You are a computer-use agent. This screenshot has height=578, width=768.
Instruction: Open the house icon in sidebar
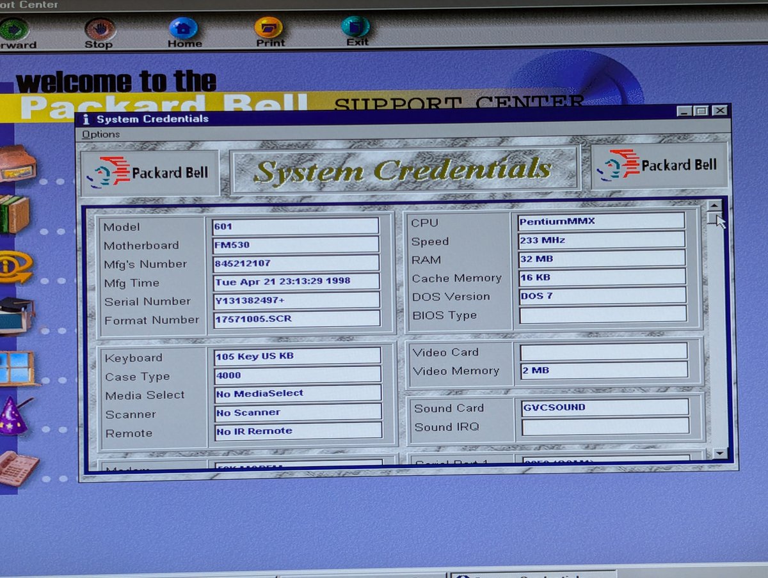coord(17,164)
